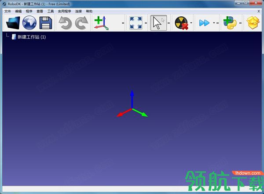
Task: Undo the last action
Action: click(x=65, y=23)
